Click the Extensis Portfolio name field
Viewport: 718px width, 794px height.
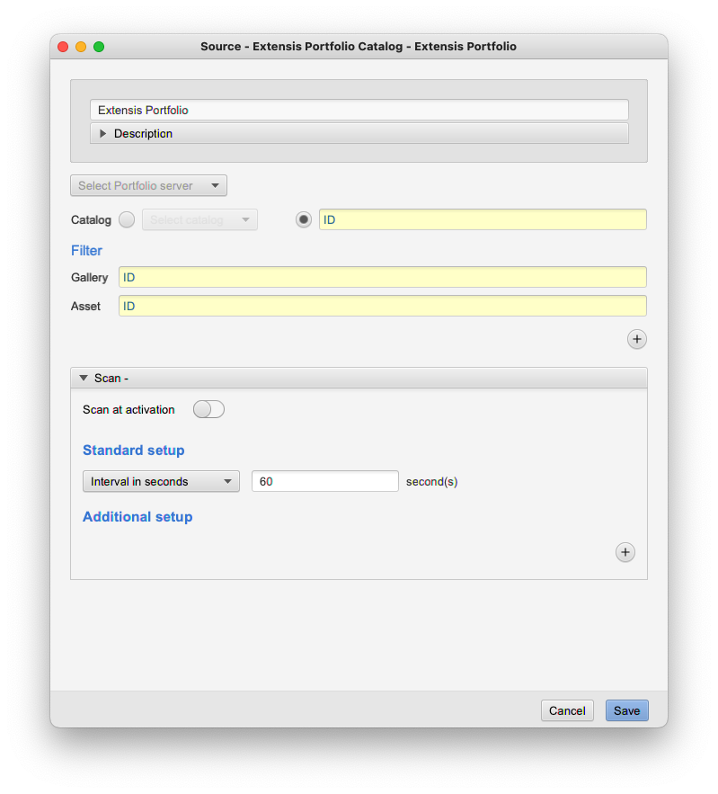pos(359,110)
